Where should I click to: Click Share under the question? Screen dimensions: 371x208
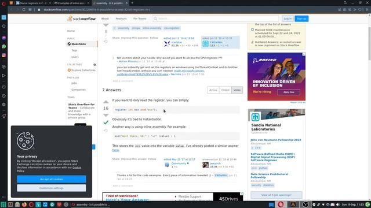tap(116, 38)
